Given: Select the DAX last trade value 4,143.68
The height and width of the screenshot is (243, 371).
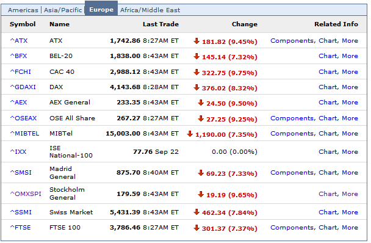Looking at the screenshot, I should pos(125,87).
